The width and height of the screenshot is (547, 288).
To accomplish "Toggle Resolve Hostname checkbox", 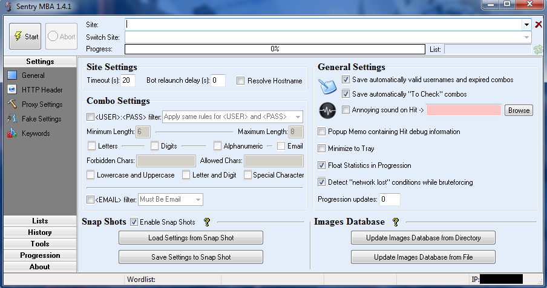I will coord(240,81).
